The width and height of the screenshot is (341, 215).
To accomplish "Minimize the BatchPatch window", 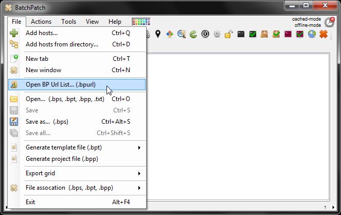I will (292, 6).
